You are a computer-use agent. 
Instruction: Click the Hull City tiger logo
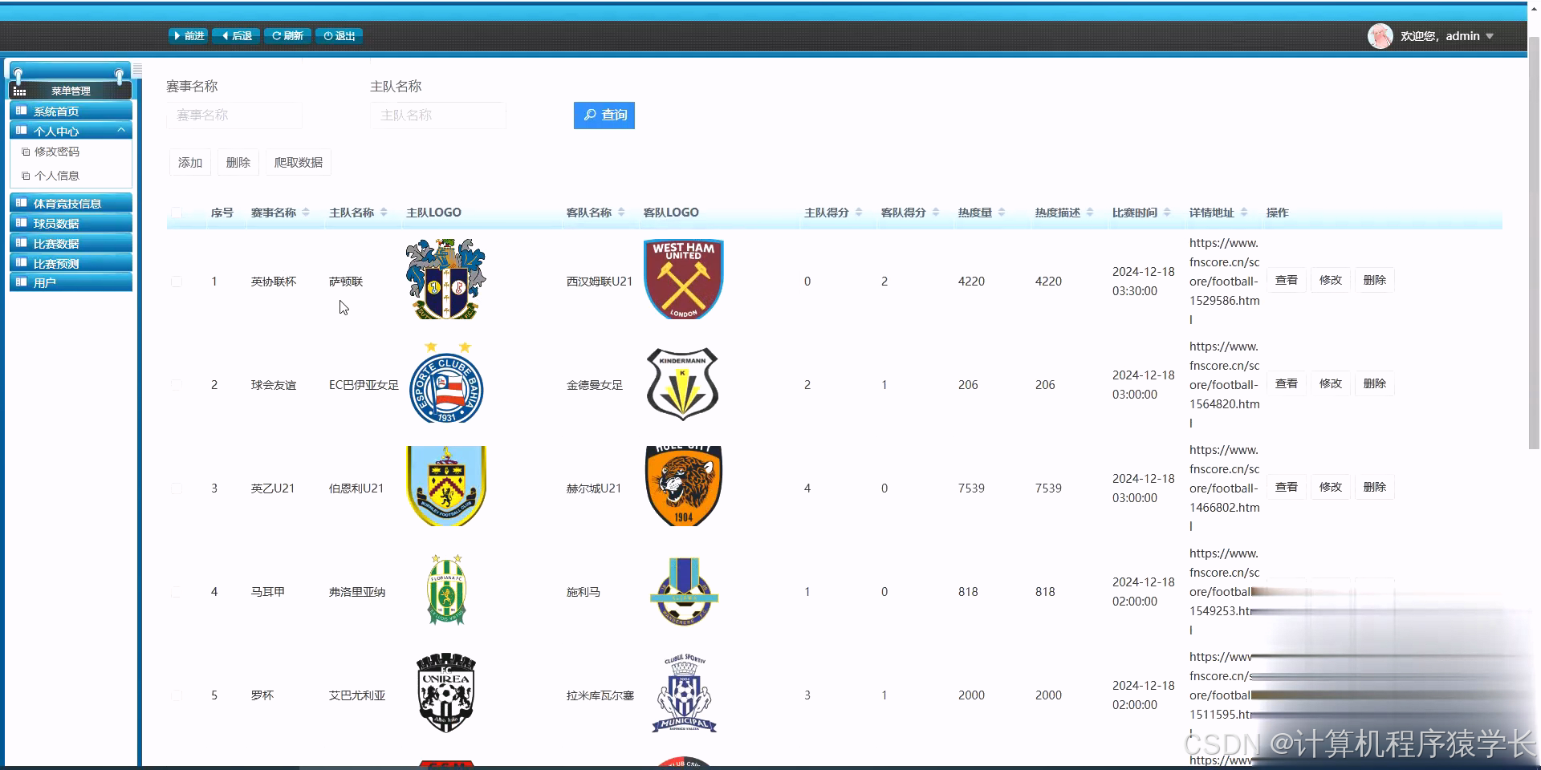click(x=684, y=486)
